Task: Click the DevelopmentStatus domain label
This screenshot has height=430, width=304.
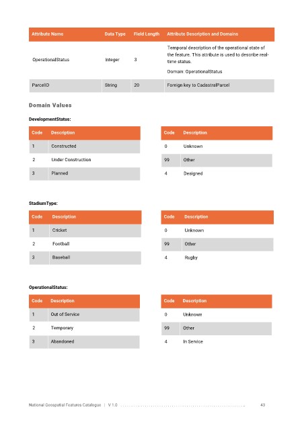Action: (x=50, y=120)
